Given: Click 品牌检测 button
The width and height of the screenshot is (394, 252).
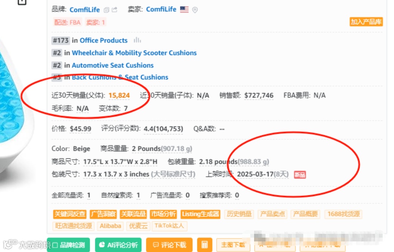Looking at the screenshot, I should tap(68, 245).
